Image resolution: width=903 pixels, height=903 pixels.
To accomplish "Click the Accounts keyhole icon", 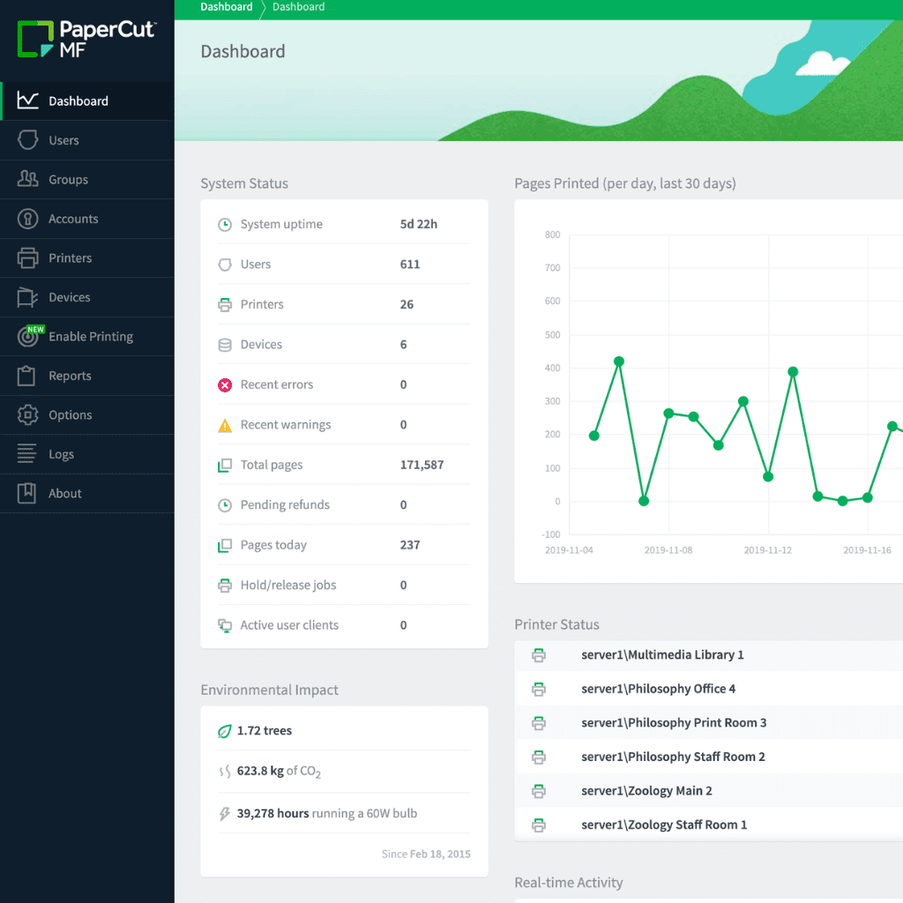I will click(28, 219).
